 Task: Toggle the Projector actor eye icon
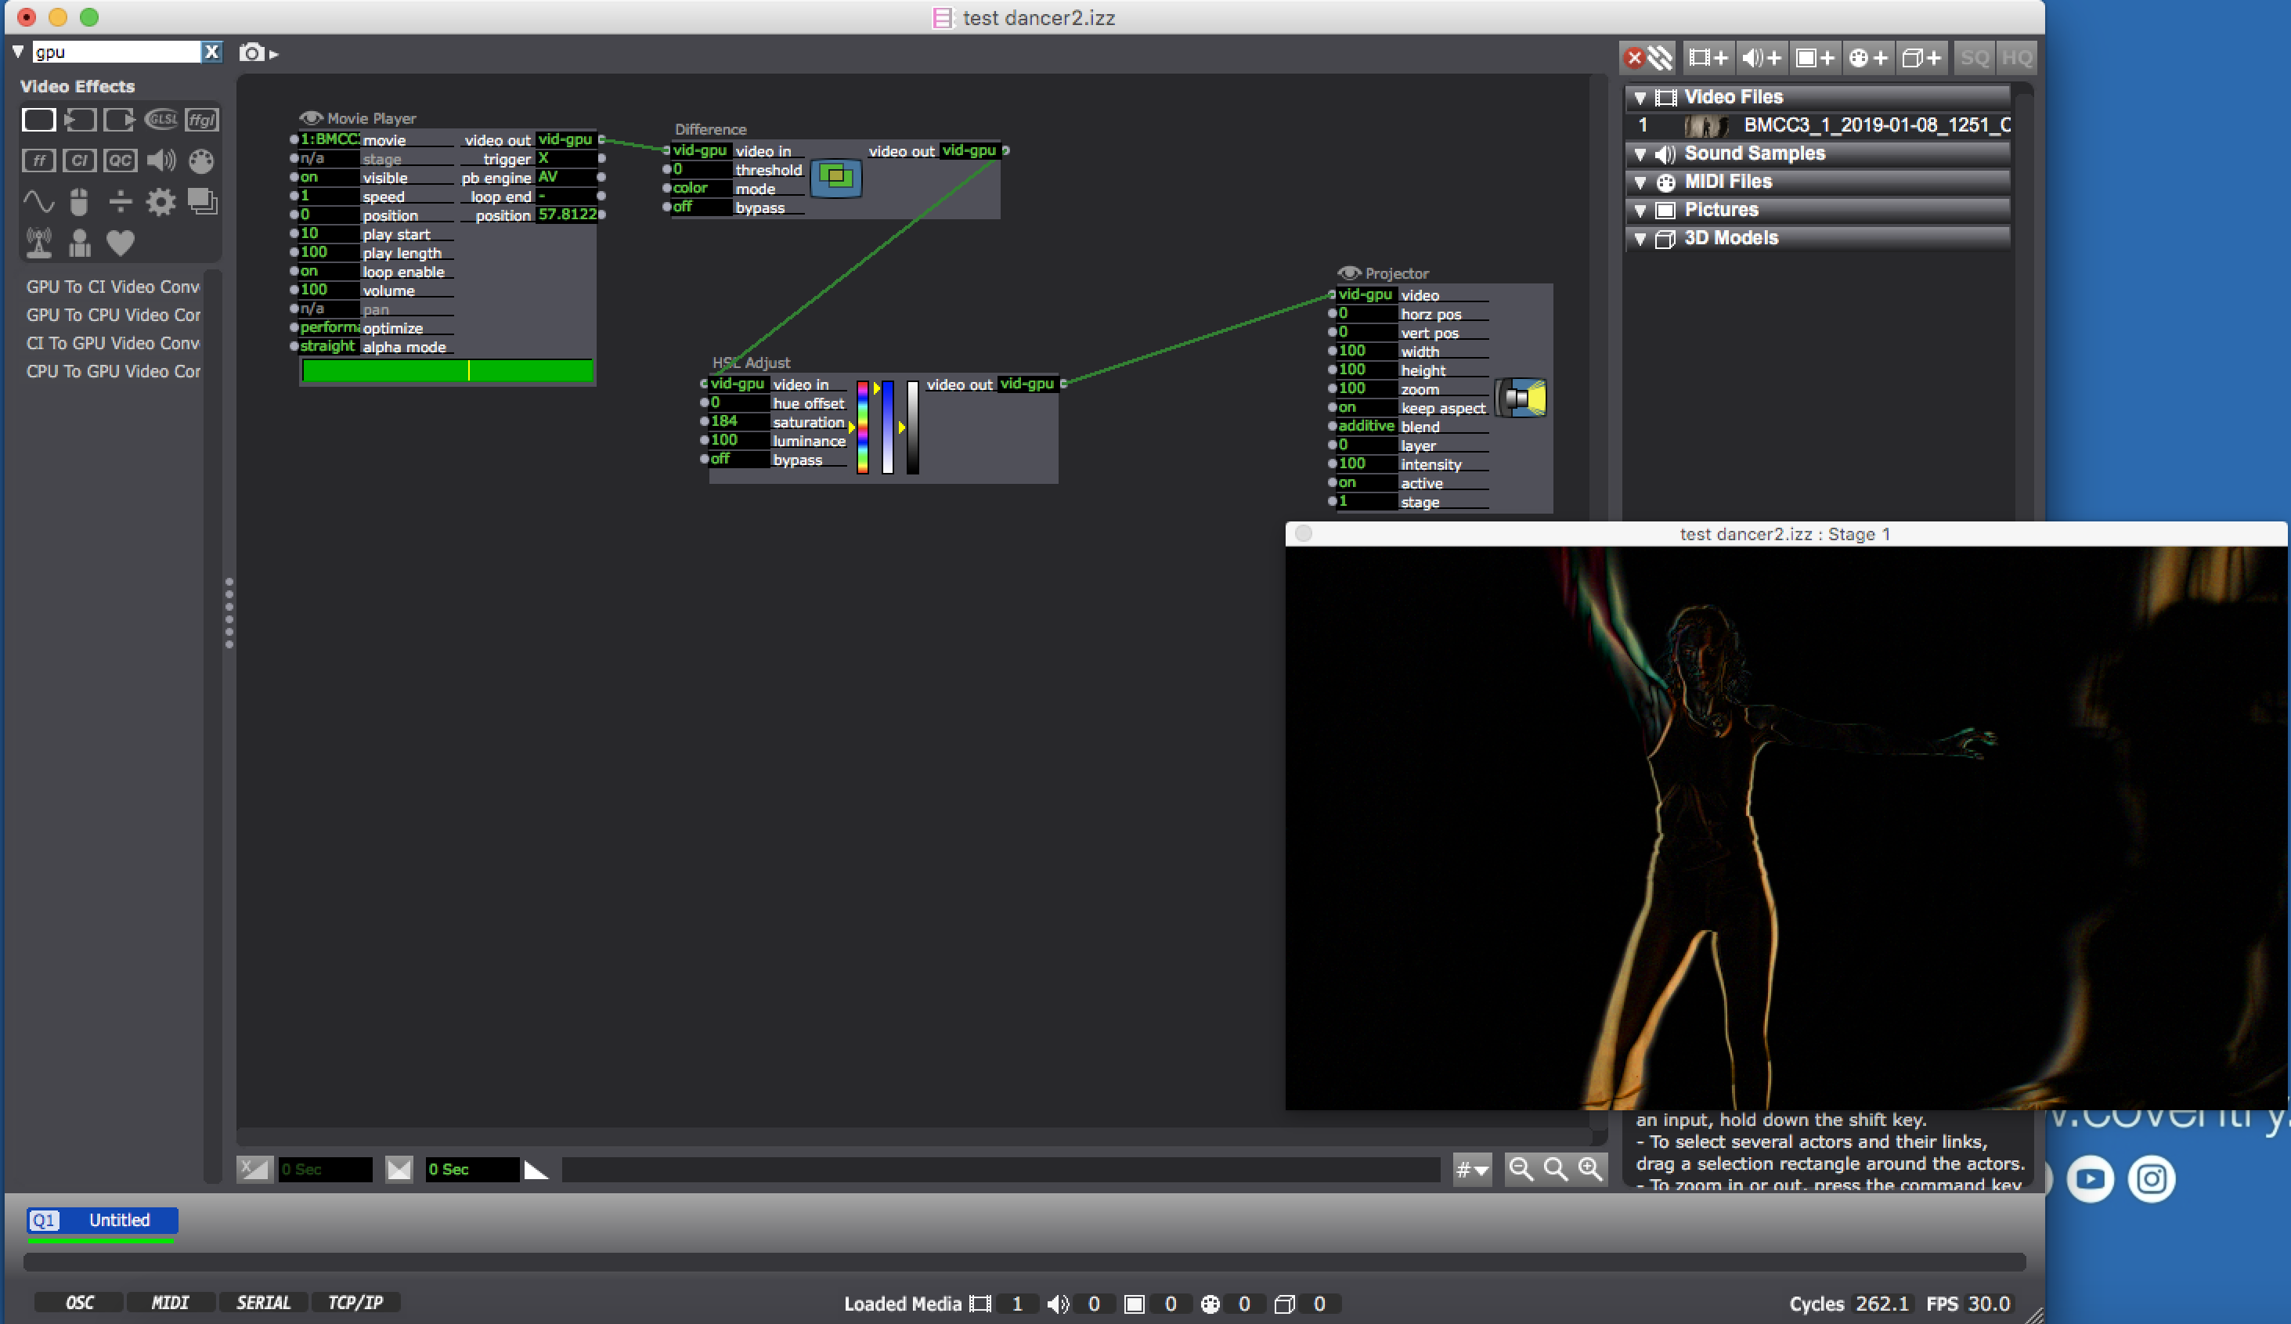[x=1349, y=272]
